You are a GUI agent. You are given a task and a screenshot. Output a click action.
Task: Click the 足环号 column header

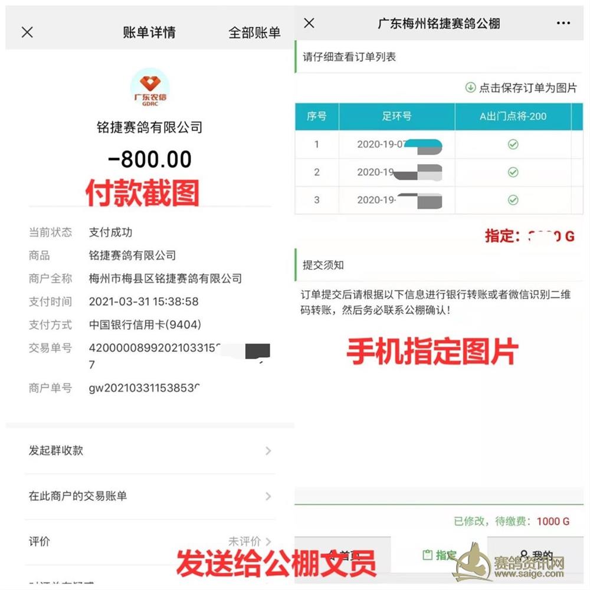tap(396, 116)
